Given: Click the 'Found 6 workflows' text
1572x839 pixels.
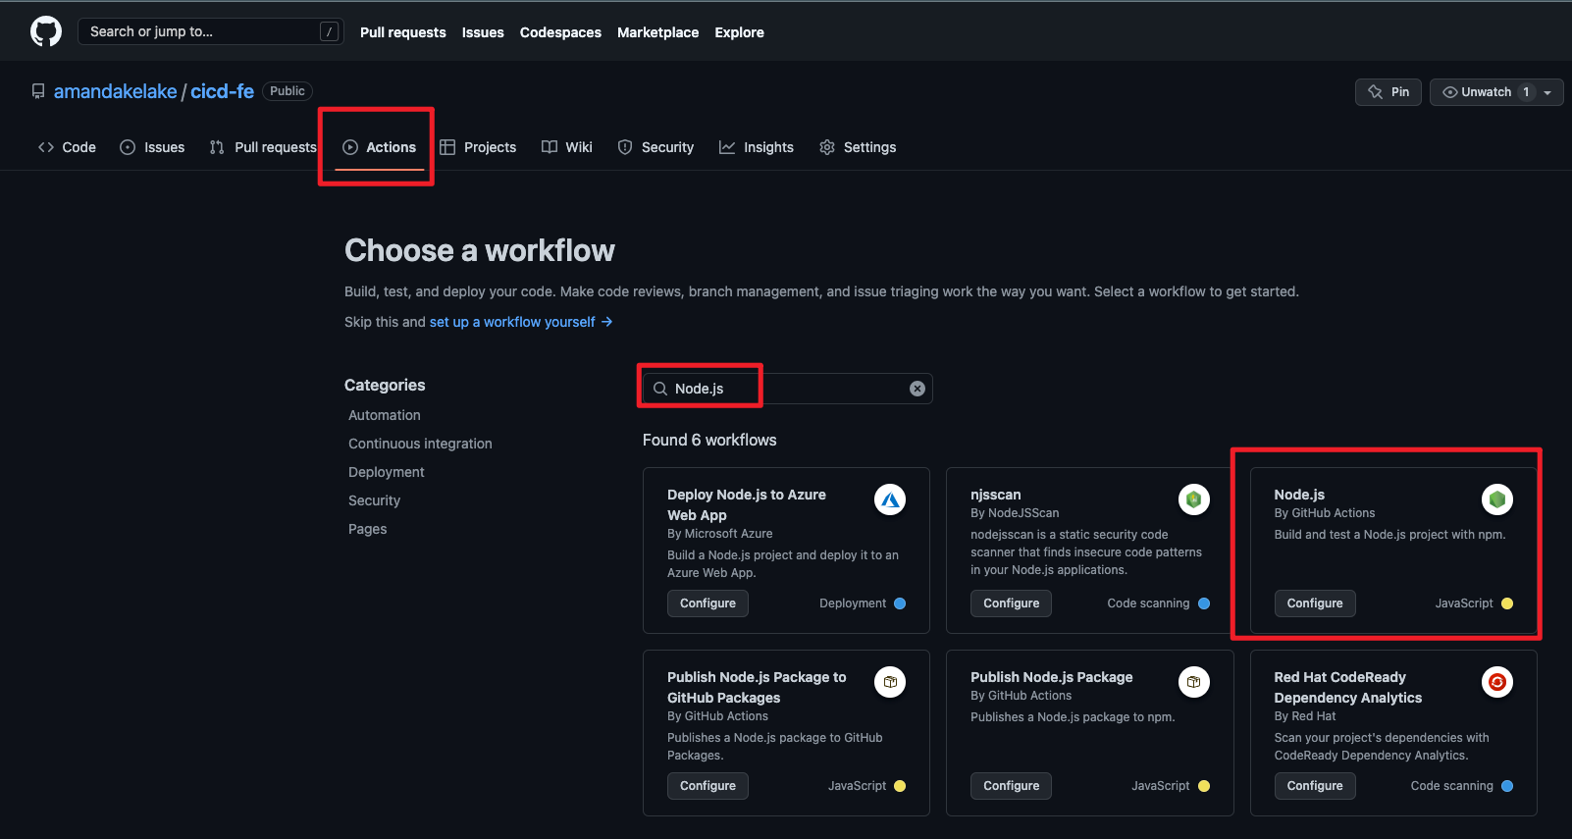Looking at the screenshot, I should pyautogui.click(x=709, y=440).
